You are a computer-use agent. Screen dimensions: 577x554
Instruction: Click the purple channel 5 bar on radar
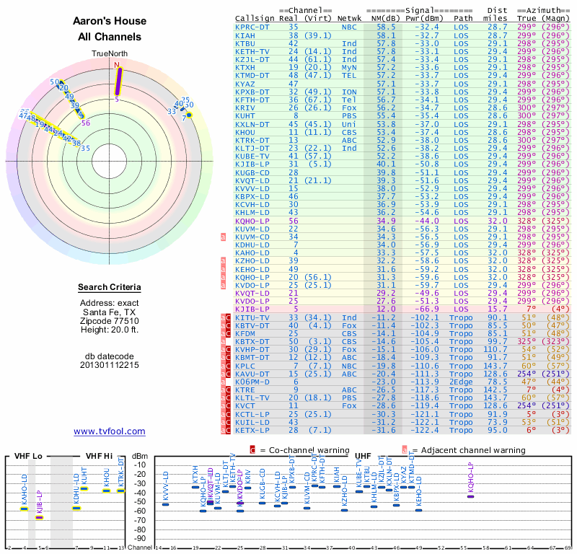tap(118, 82)
